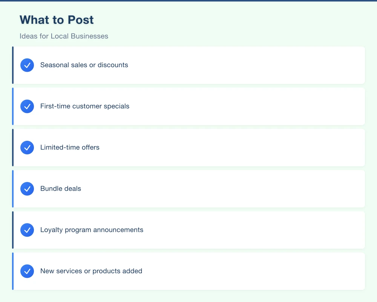Expand the Seasonal sales or discounts card
This screenshot has width=377, height=302.
188,65
